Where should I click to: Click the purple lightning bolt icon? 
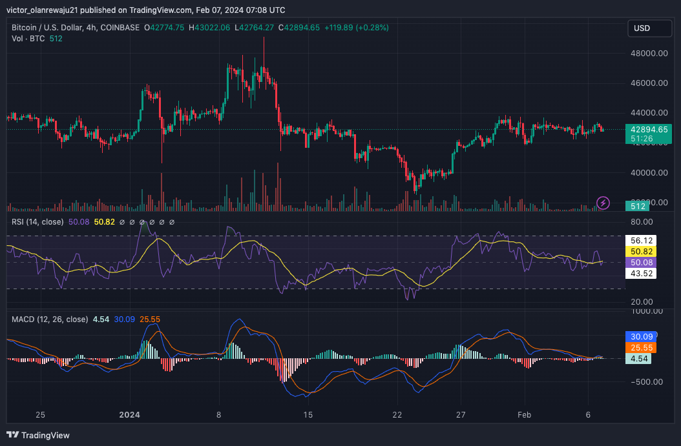603,203
